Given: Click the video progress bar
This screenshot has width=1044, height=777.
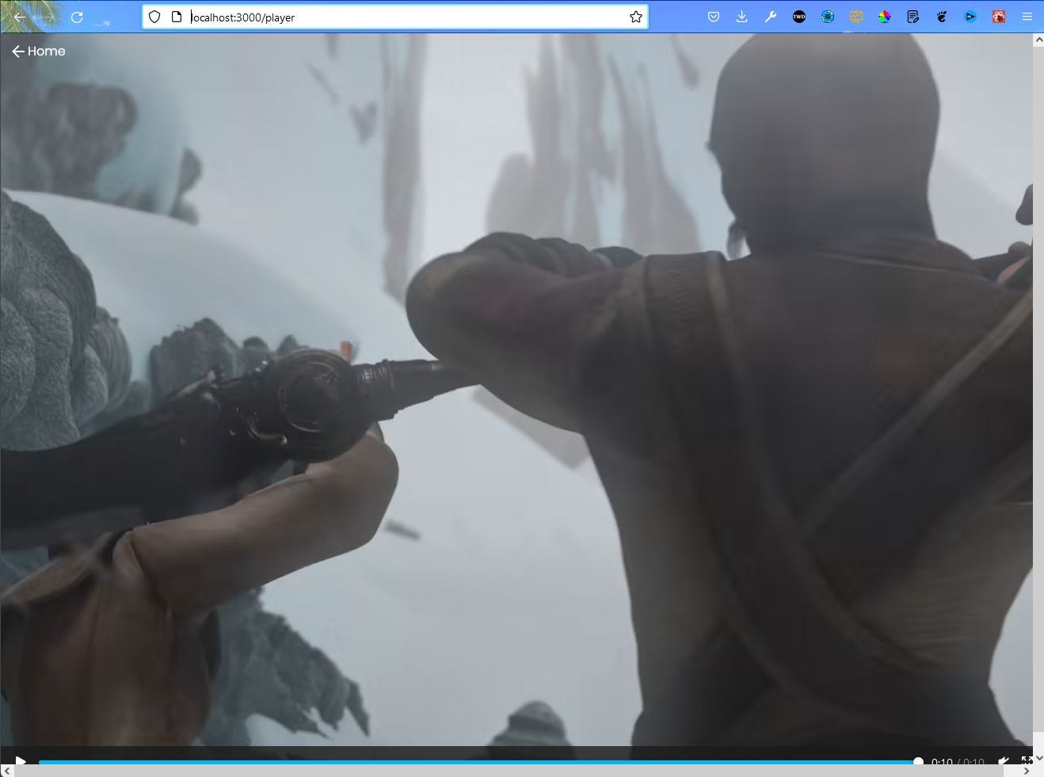Looking at the screenshot, I should (478, 762).
